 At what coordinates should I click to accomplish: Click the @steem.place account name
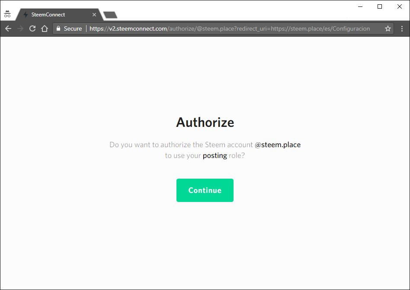click(x=278, y=145)
